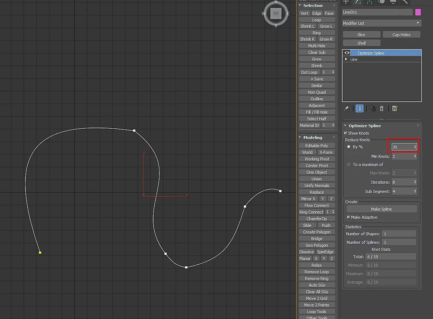Open the Create tab plus icon
The image size is (433, 319).
pos(346,2)
